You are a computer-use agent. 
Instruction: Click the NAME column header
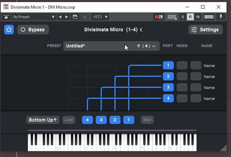(207, 46)
